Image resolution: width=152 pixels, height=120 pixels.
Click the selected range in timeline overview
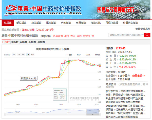[x=93, y=111]
